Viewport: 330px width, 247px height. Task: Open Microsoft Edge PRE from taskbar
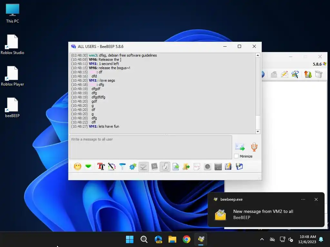(158, 239)
